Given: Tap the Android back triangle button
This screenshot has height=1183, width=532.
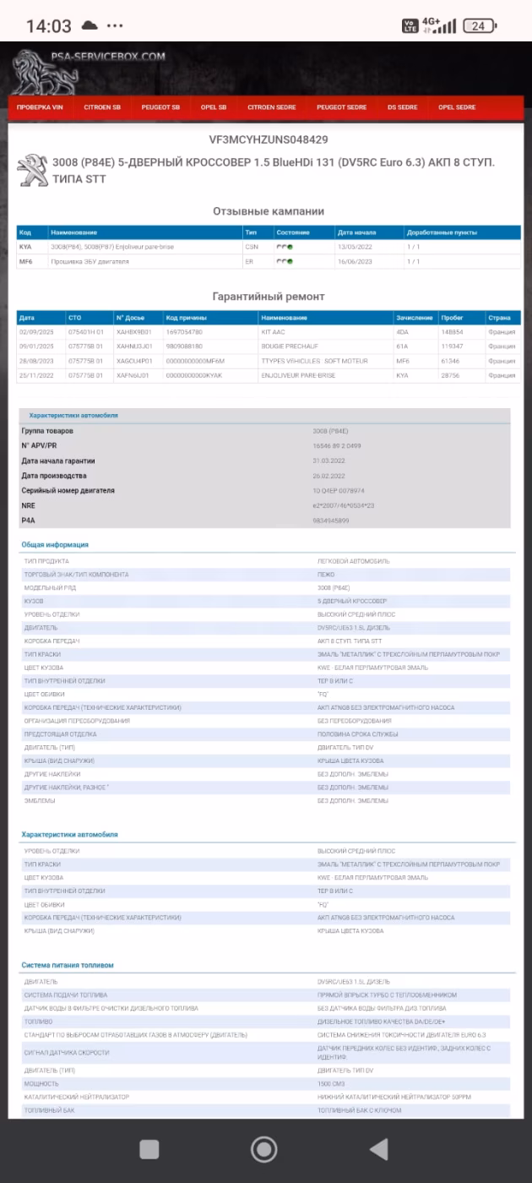Looking at the screenshot, I should (379, 1148).
